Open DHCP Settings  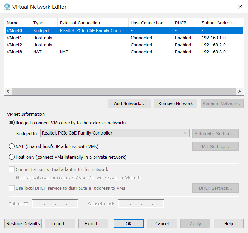click(215, 188)
